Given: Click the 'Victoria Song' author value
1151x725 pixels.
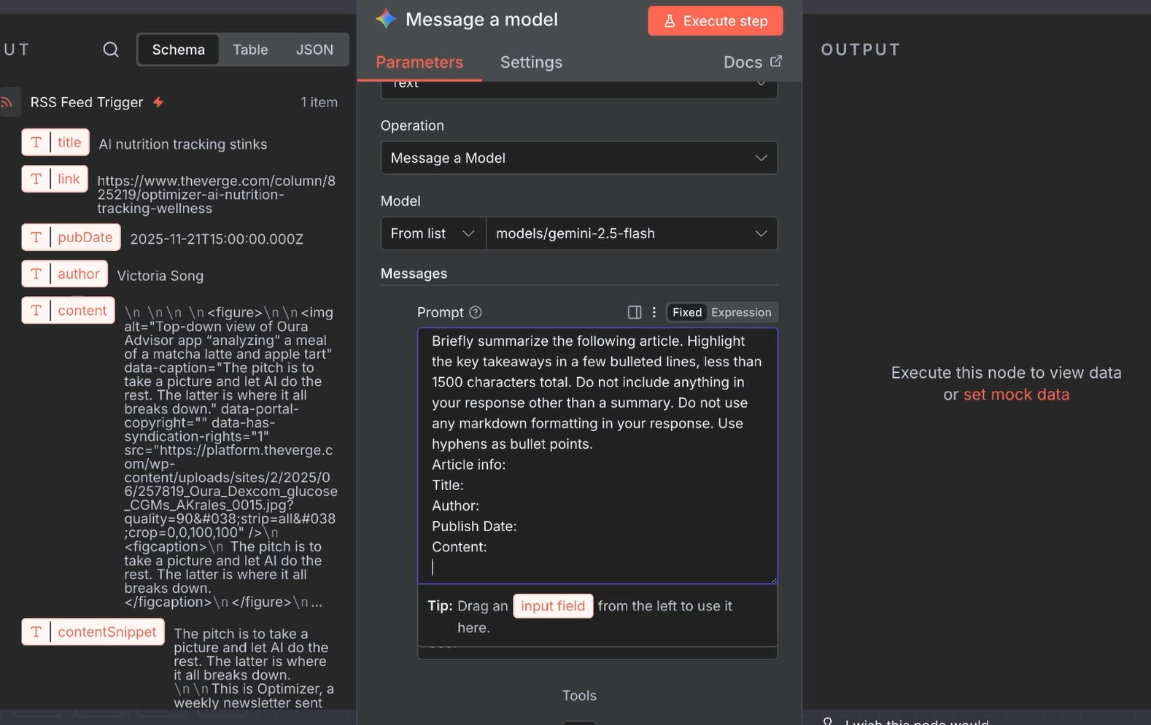Looking at the screenshot, I should tap(160, 276).
